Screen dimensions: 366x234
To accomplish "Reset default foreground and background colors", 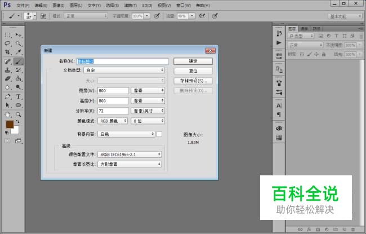I will tap(7, 133).
